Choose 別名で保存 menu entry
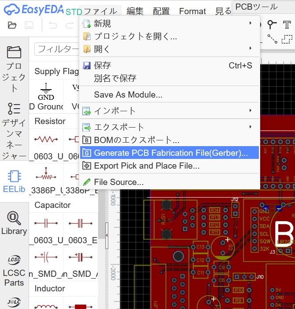Screen dimensions: 295x309 [x=170, y=78]
